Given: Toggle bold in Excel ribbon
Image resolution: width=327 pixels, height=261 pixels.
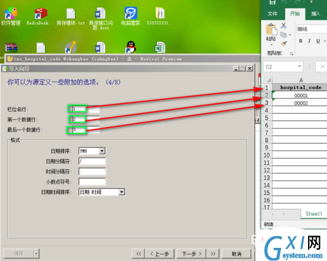Looking at the screenshot, I should [x=301, y=41].
